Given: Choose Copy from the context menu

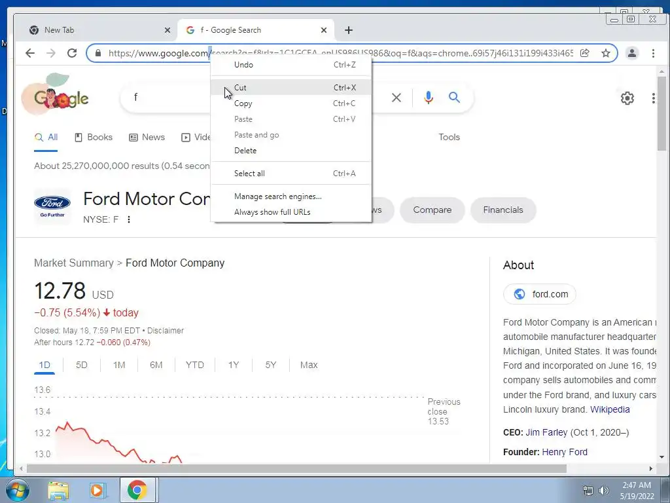Looking at the screenshot, I should click(291, 103).
